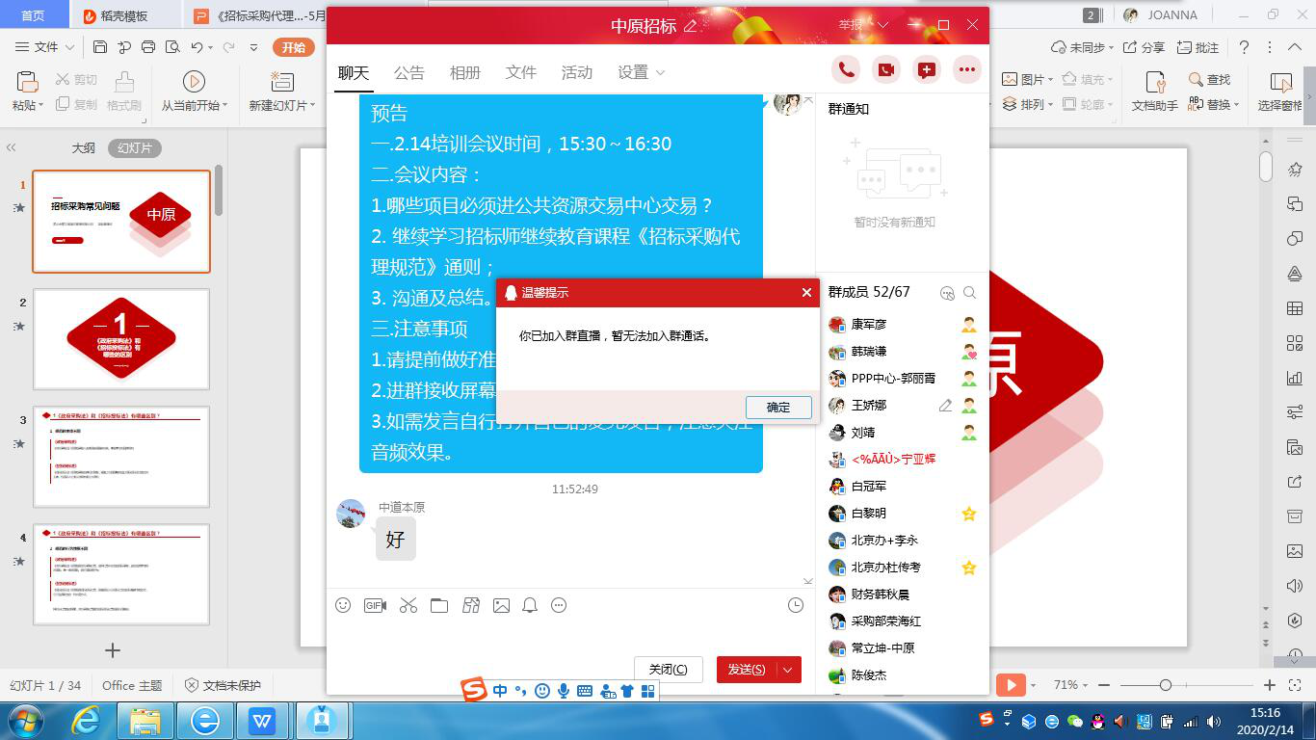Open the folder file-send icon
This screenshot has width=1316, height=740.
point(439,605)
